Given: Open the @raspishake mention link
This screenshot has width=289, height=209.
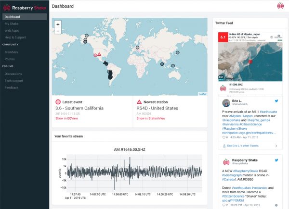Looking at the screenshot, I should (231, 120).
